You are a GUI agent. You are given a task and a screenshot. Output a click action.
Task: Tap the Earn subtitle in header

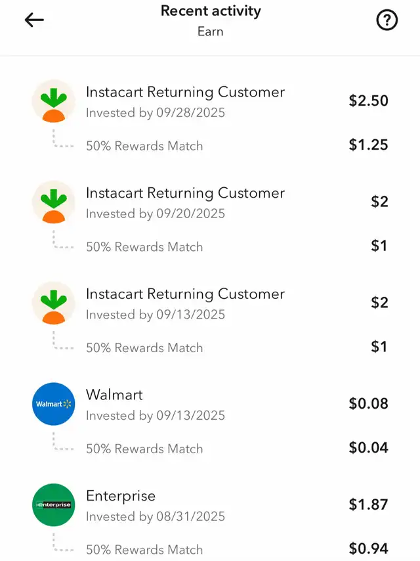tap(211, 32)
